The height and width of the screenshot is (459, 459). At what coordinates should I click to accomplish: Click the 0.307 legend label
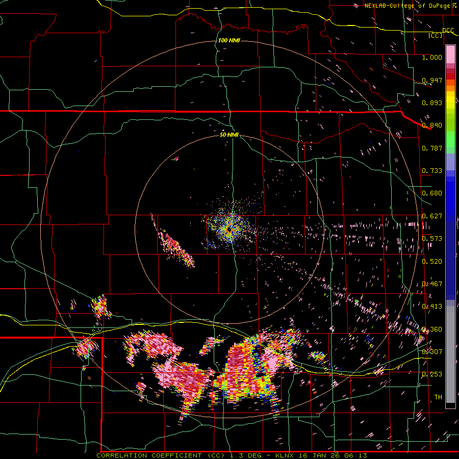click(432, 351)
